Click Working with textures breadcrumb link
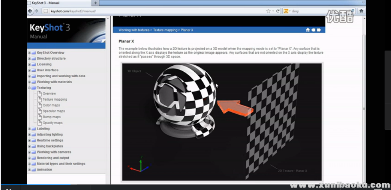The height and width of the screenshot is (190, 391). click(x=134, y=30)
